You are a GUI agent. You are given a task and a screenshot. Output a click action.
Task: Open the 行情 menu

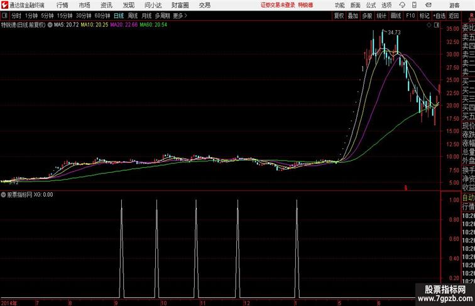coord(62,5)
